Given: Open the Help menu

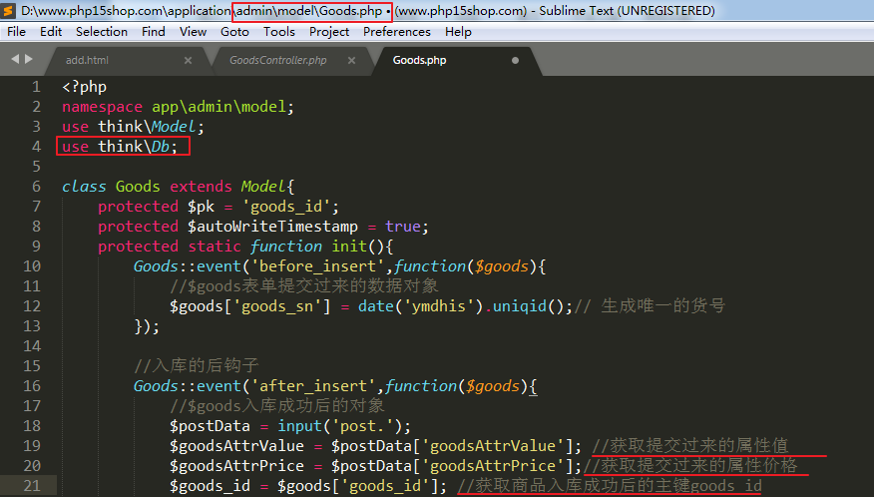Looking at the screenshot, I should [458, 32].
